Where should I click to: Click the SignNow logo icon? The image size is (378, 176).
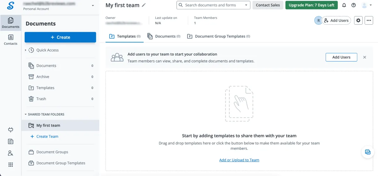pyautogui.click(x=10, y=5)
